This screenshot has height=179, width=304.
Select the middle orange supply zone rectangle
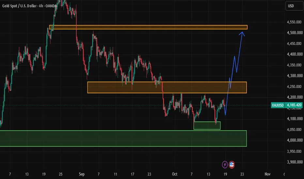(x=167, y=88)
